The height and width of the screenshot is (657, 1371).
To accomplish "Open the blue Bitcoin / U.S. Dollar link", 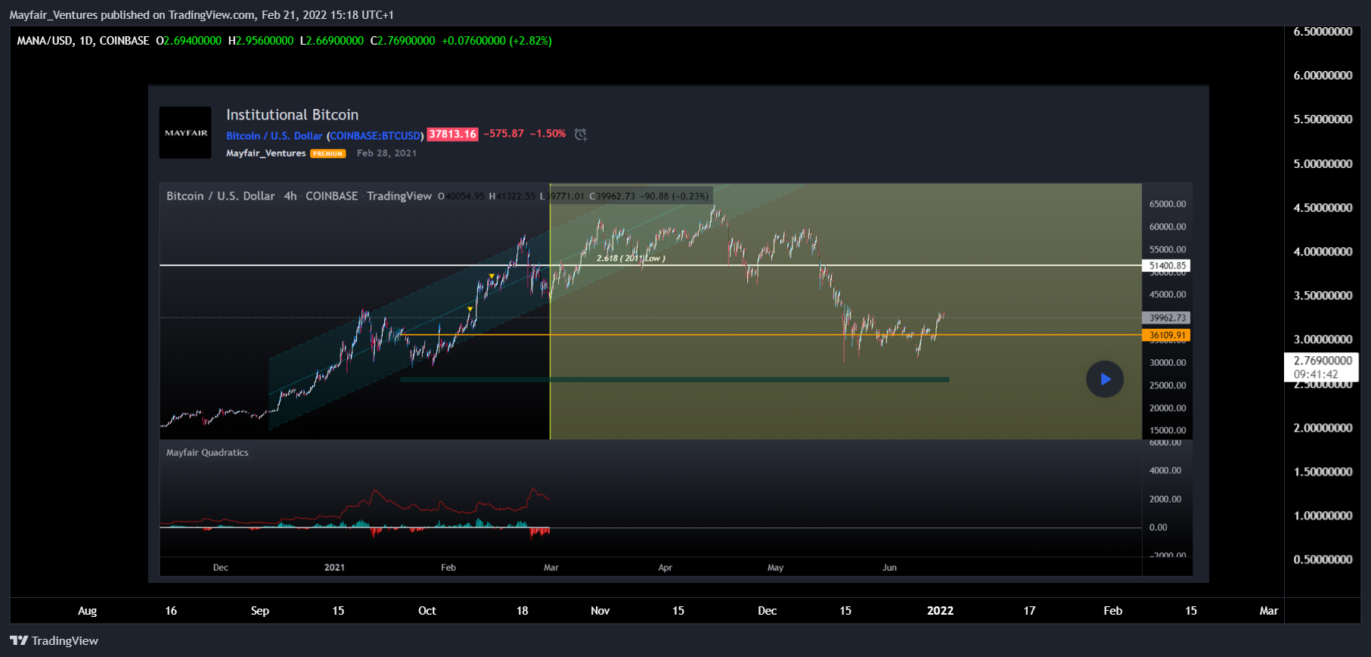I will point(274,135).
